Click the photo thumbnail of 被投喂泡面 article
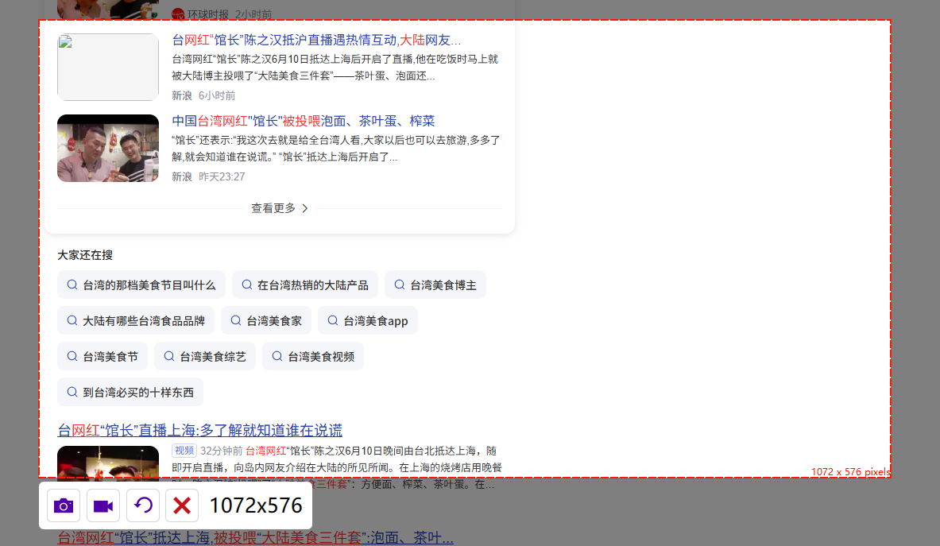940x546 pixels. pyautogui.click(x=108, y=148)
